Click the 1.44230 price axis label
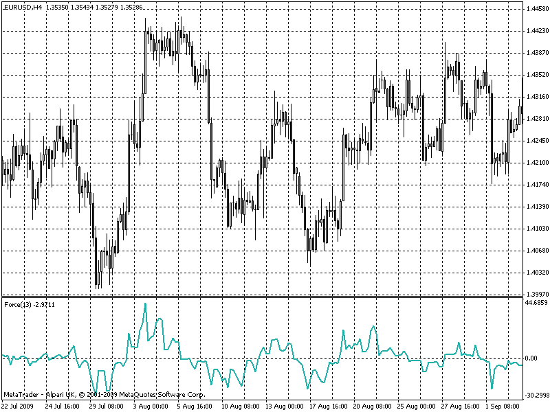The image size is (550, 412). 538,31
